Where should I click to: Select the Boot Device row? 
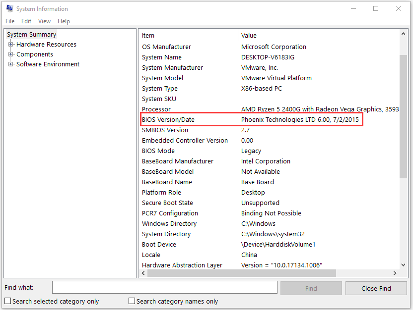[x=269, y=245]
